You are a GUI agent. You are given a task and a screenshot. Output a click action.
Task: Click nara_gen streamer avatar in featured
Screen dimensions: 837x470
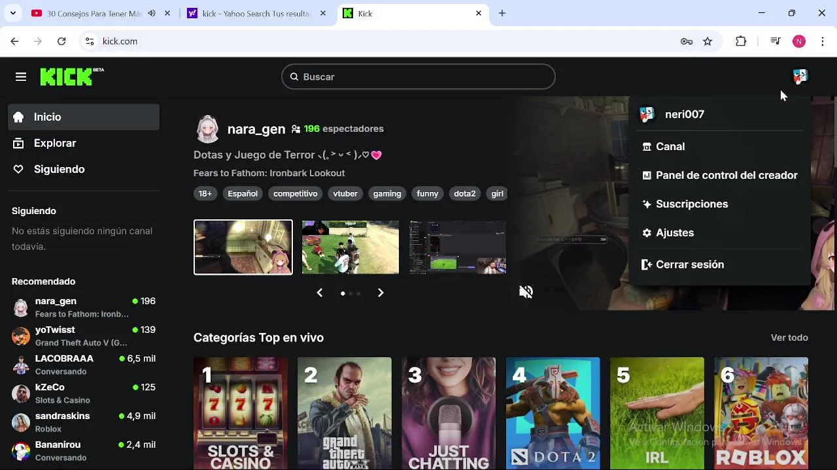pos(208,129)
